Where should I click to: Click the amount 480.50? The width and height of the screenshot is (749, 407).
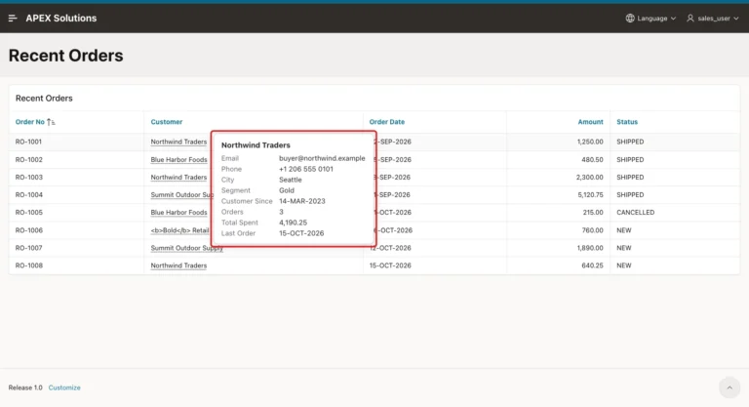[x=592, y=160]
